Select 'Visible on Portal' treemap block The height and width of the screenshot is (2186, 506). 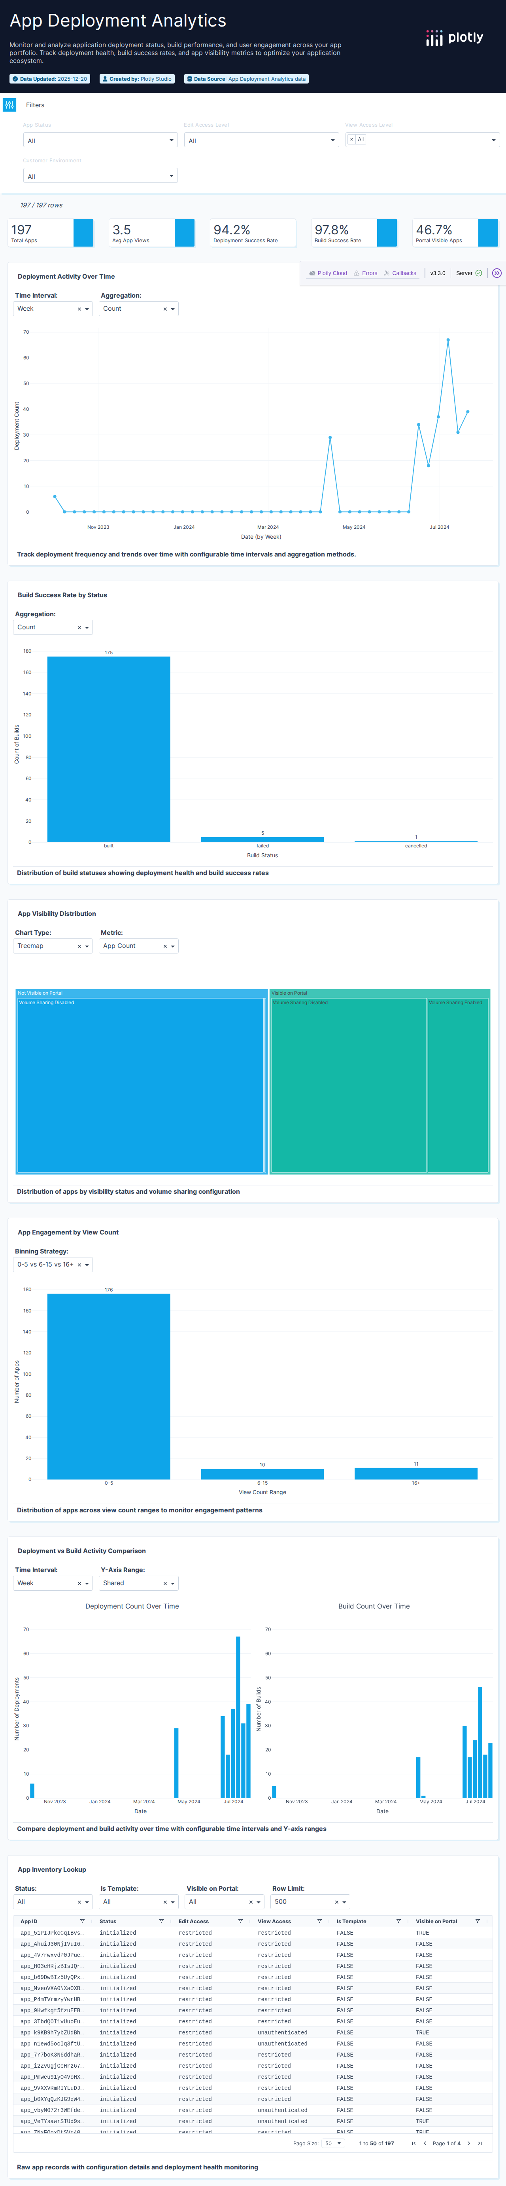[380, 1082]
